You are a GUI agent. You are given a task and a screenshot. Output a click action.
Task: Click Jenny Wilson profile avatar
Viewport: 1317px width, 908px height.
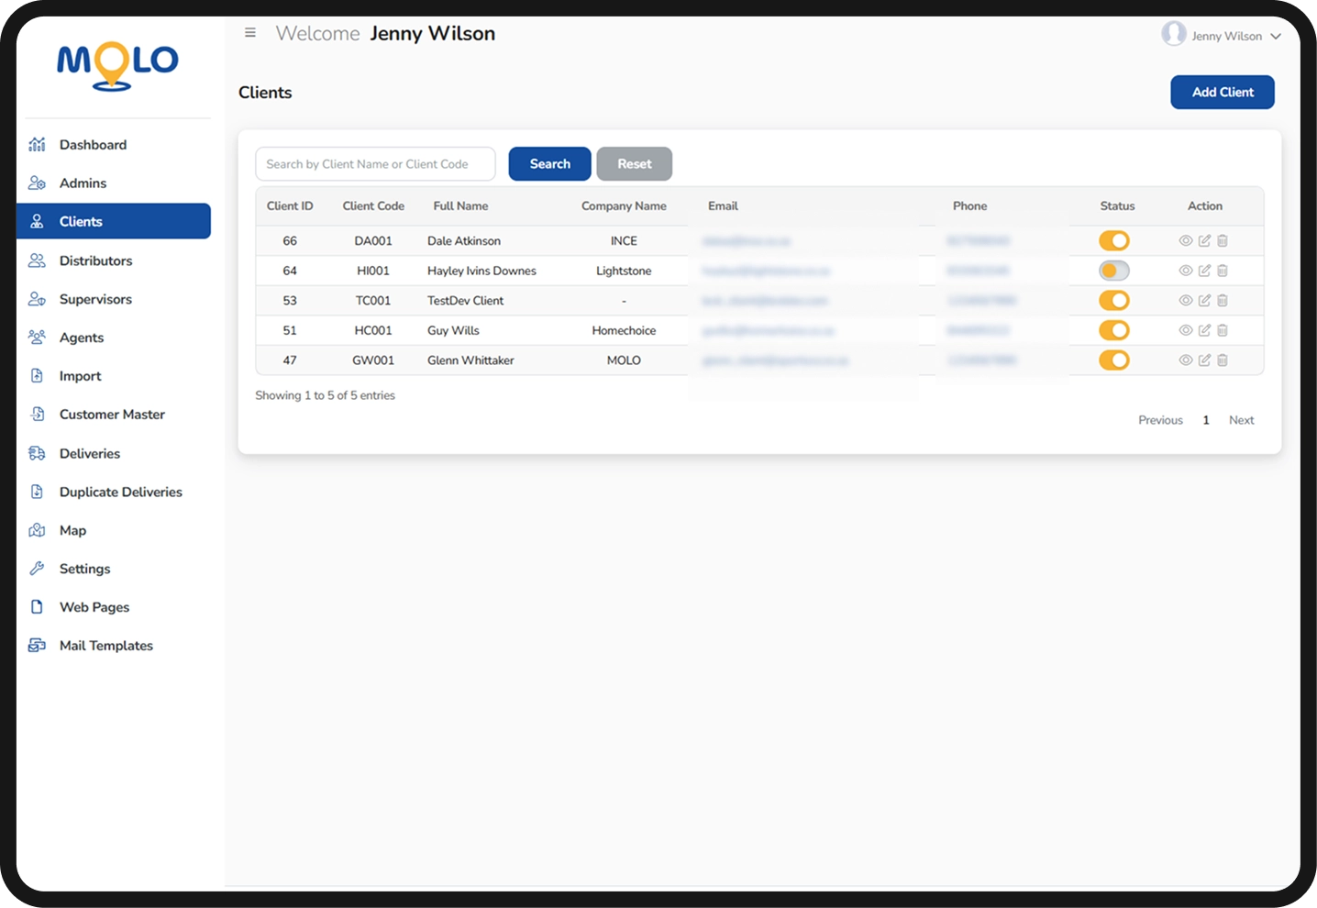(x=1174, y=34)
